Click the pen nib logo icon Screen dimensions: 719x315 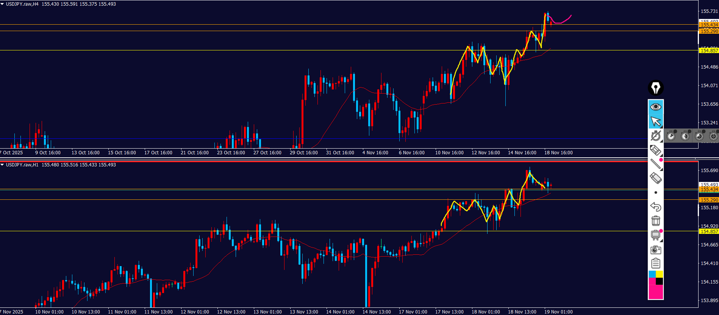coord(655,88)
